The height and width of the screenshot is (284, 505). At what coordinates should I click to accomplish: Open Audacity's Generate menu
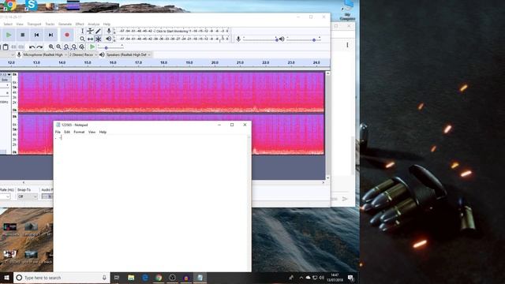[x=65, y=24]
